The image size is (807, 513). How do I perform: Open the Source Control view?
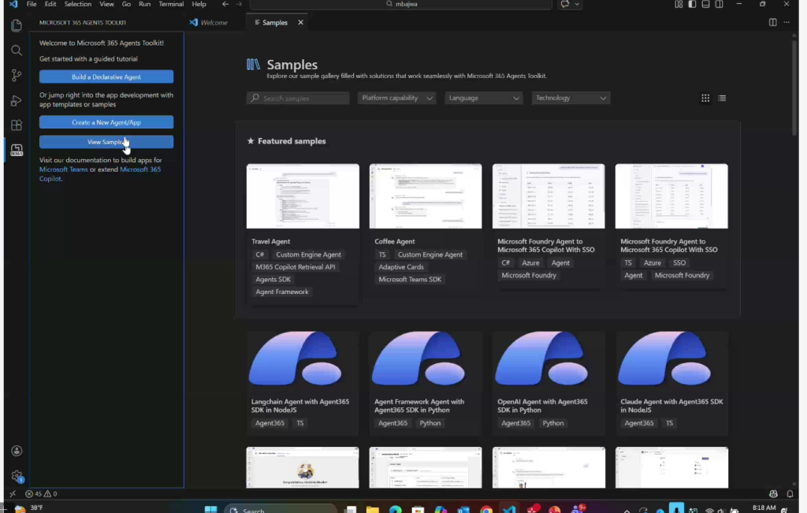(17, 76)
